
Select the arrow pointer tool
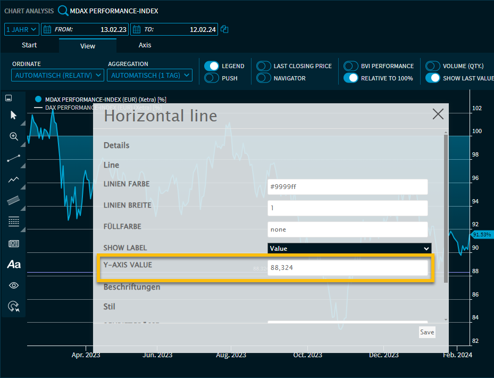tap(14, 115)
